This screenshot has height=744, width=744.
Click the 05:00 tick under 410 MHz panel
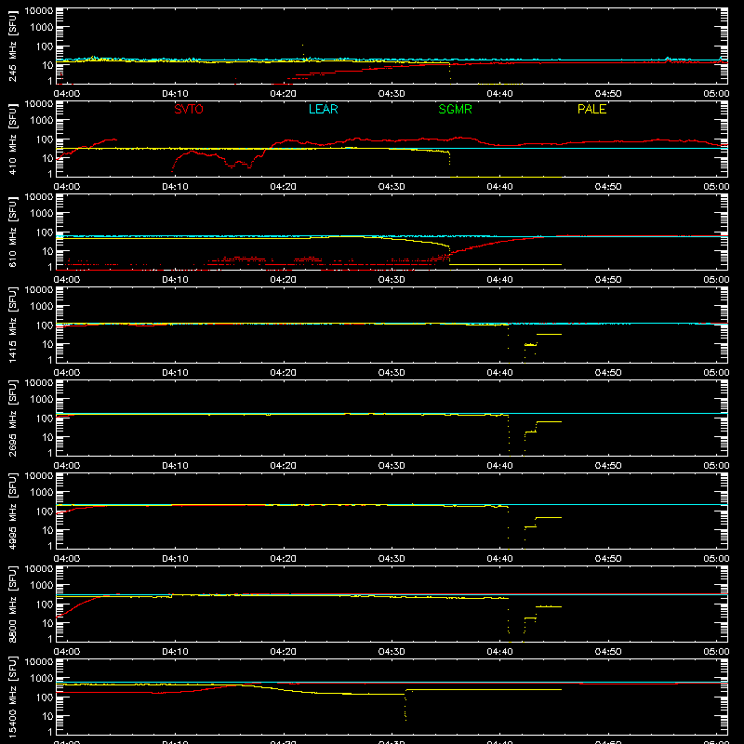(x=716, y=187)
